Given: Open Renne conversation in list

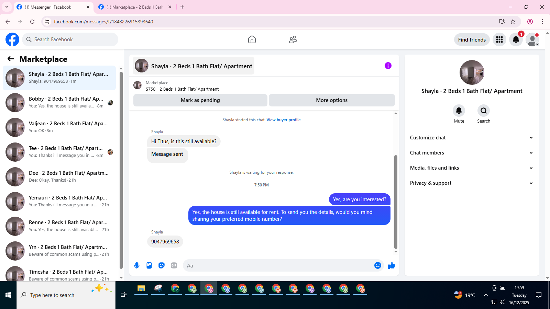Looking at the screenshot, I should point(59,226).
